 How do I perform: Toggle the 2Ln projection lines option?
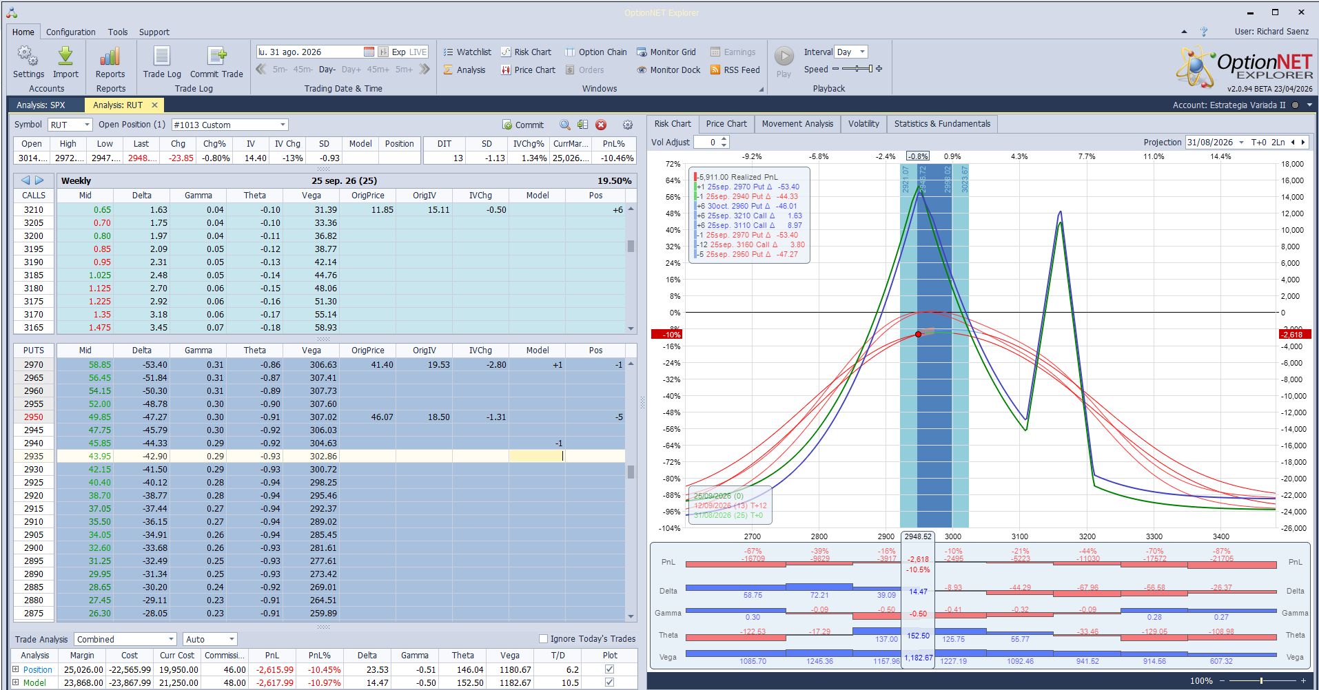coord(1278,143)
